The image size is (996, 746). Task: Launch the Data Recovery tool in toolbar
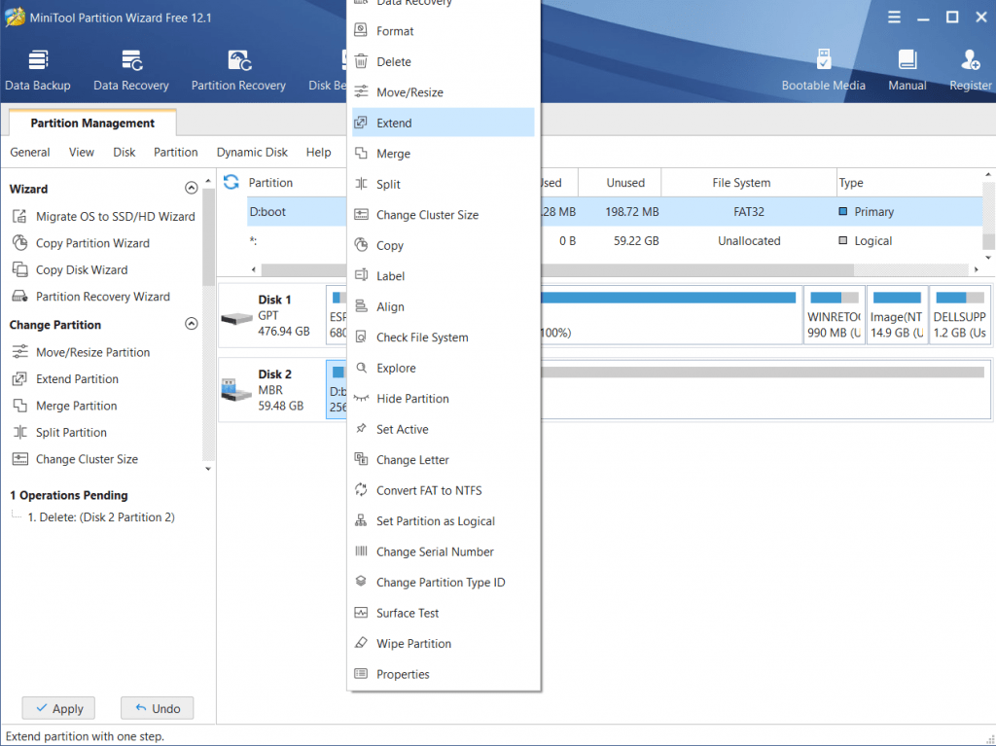coord(131,70)
